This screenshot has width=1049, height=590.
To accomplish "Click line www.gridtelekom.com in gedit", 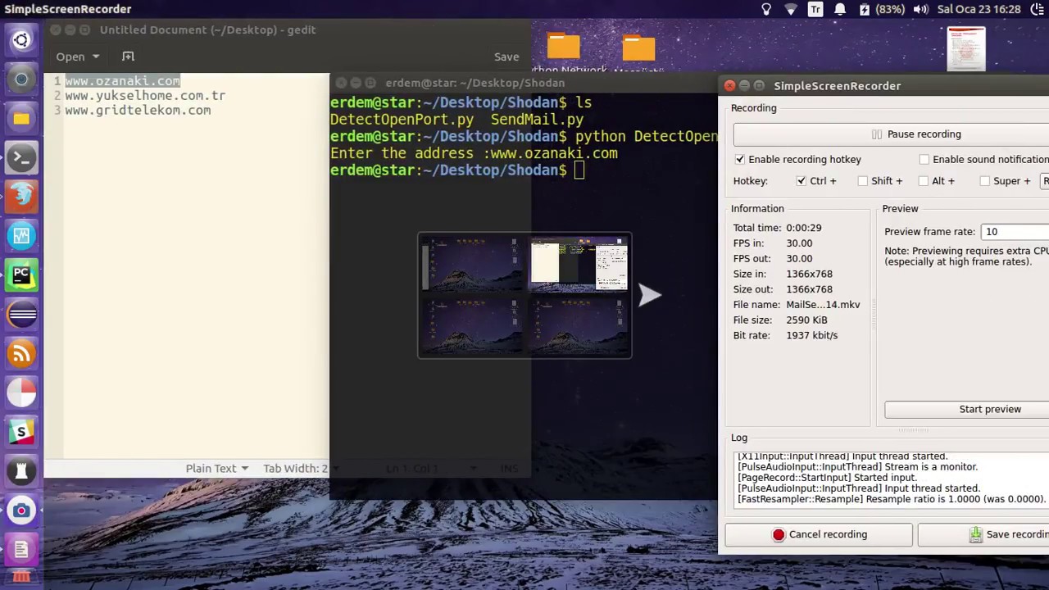I will point(138,110).
